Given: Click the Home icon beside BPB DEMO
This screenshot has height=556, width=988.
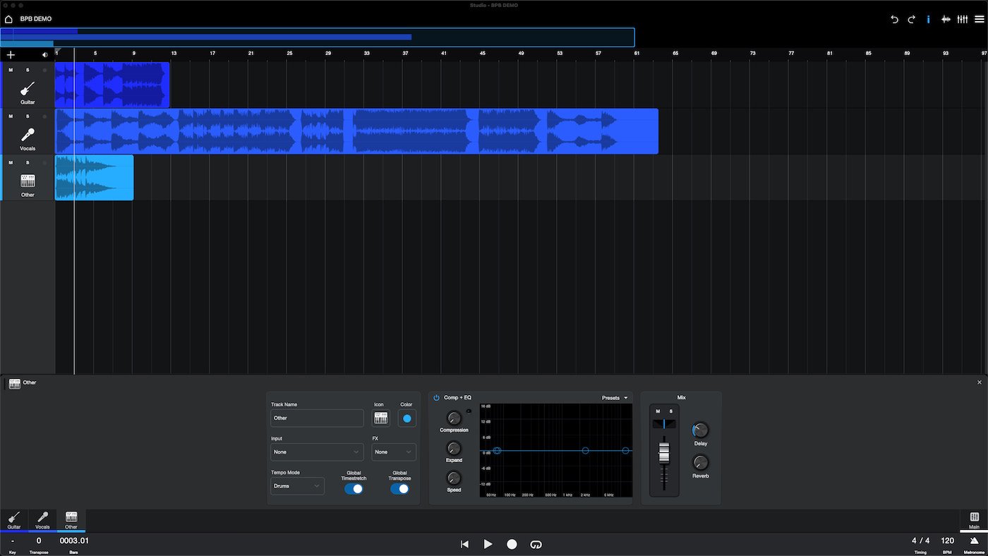Looking at the screenshot, I should click(x=8, y=19).
